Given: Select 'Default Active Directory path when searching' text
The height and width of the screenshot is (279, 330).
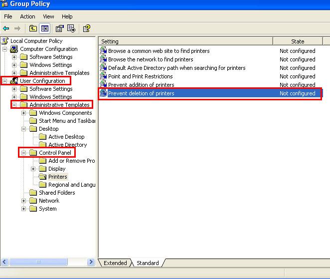Looking at the screenshot, I should tap(177, 68).
